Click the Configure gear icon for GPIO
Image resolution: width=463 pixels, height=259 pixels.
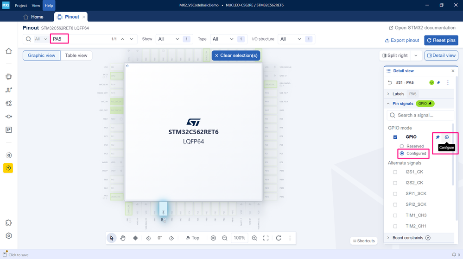point(447,137)
